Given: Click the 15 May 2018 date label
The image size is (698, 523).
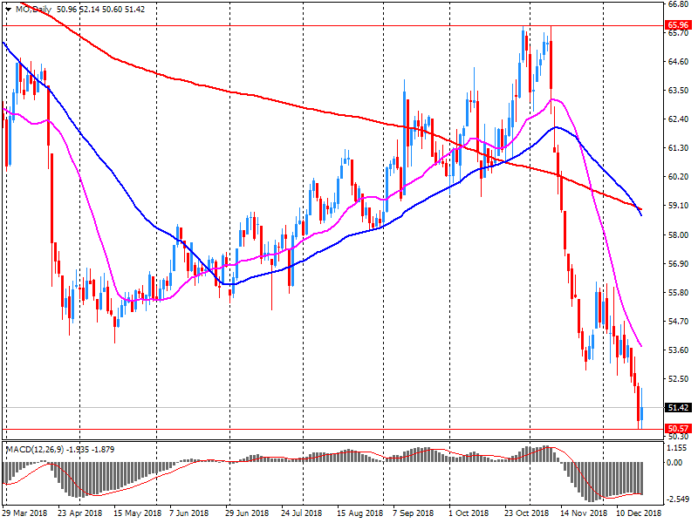Looking at the screenshot, I should [x=137, y=513].
